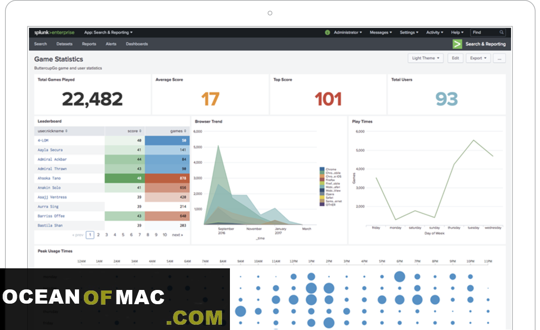Click the green info status icon beside Administrator
The width and height of the screenshot is (540, 330).
[327, 32]
